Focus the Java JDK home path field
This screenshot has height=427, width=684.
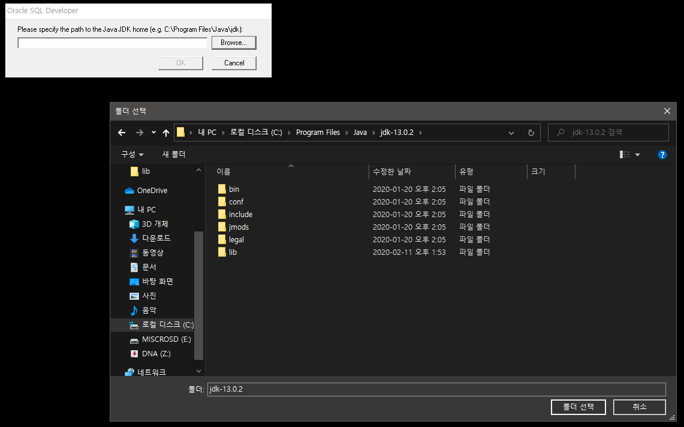pyautogui.click(x=113, y=43)
